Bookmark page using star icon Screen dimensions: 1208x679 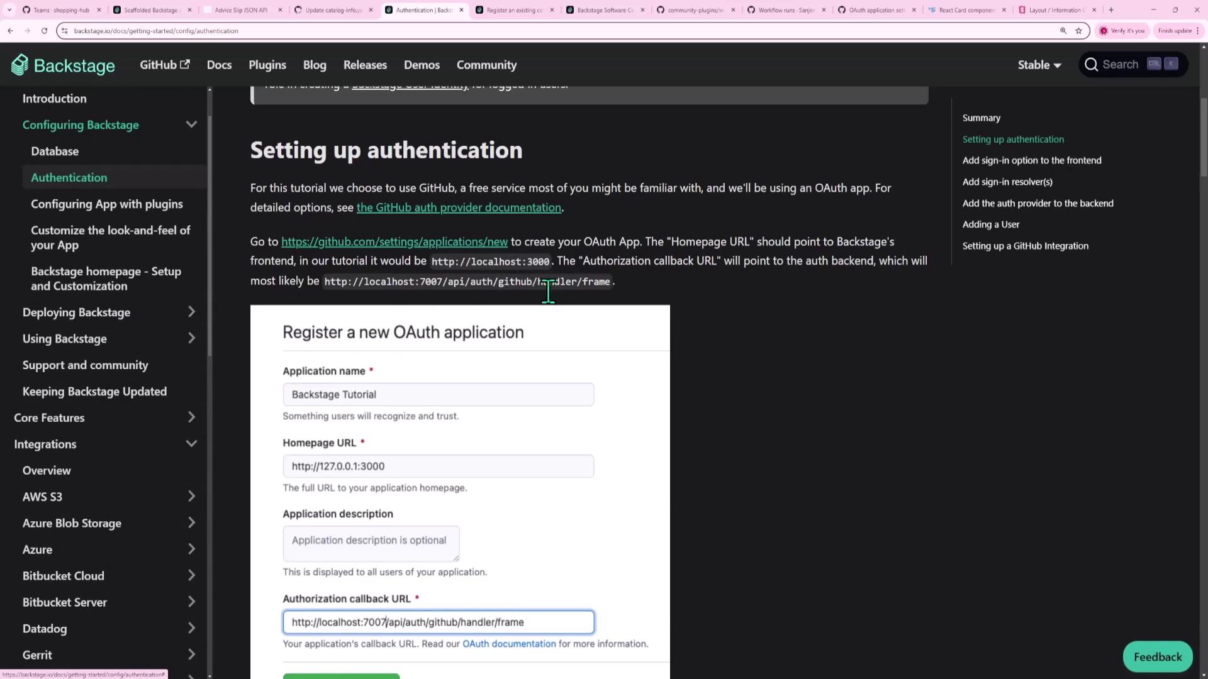(1078, 31)
